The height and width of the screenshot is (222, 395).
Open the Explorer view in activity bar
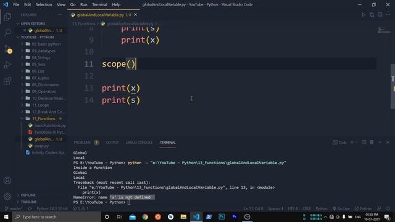click(7, 17)
